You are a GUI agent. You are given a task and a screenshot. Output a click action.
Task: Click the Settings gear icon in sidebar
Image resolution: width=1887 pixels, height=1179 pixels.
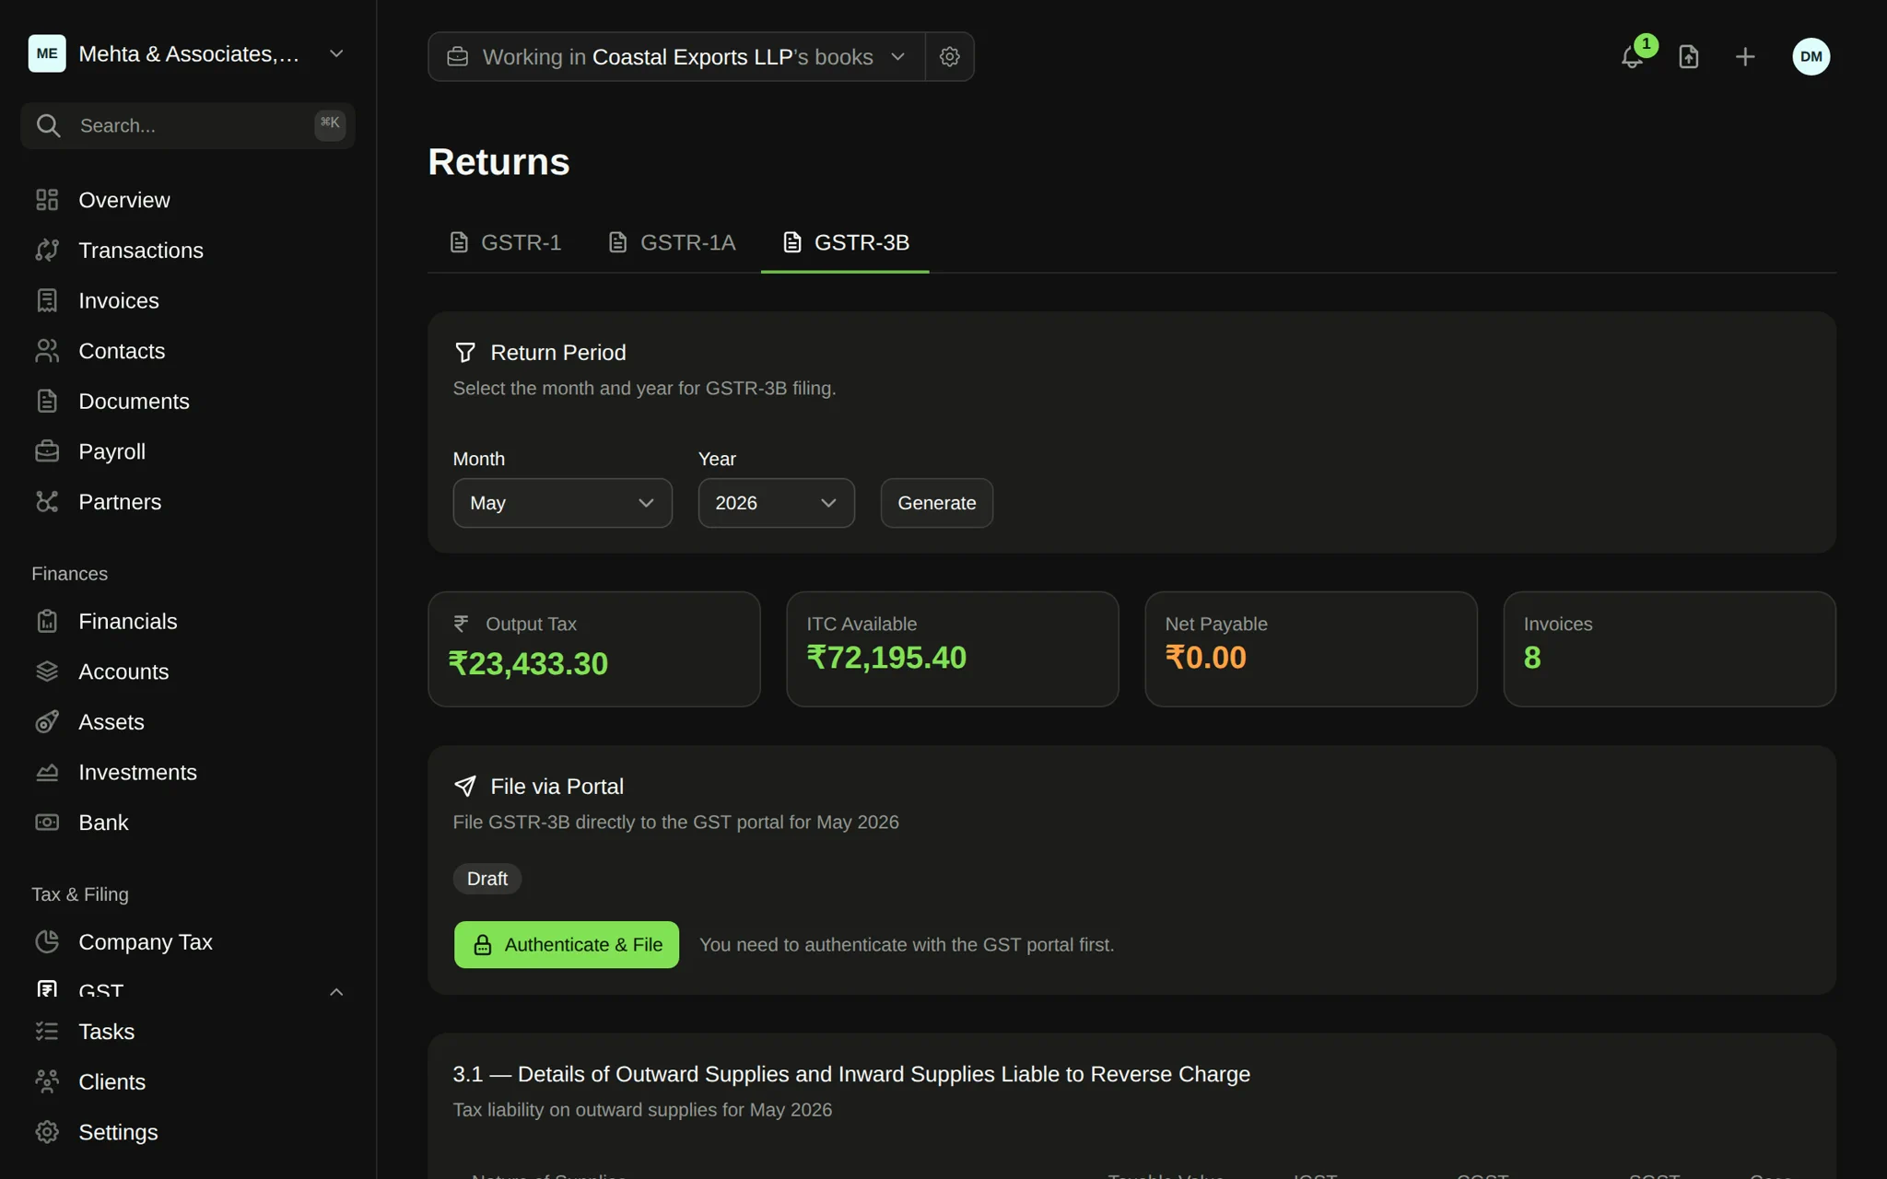[47, 1132]
